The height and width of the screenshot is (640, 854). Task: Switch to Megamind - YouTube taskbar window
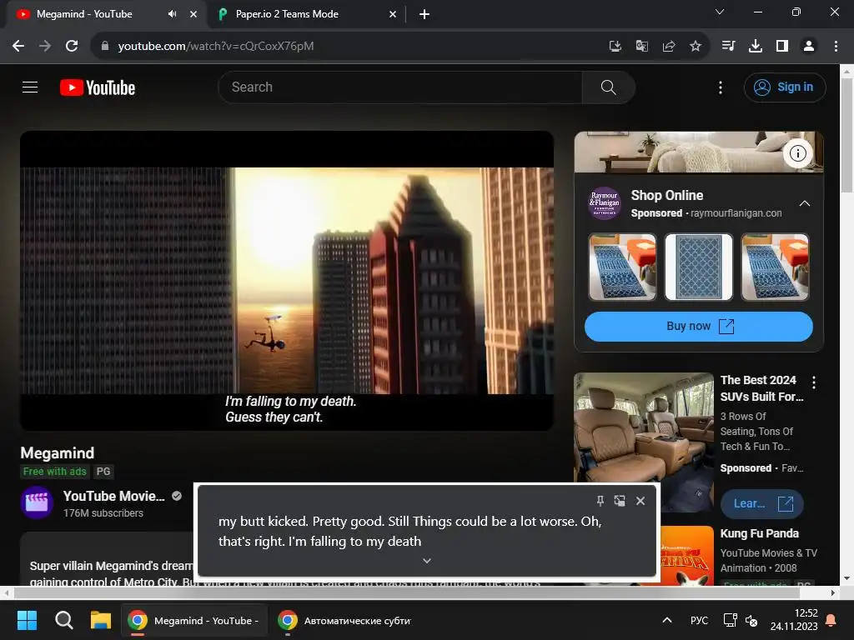point(193,620)
